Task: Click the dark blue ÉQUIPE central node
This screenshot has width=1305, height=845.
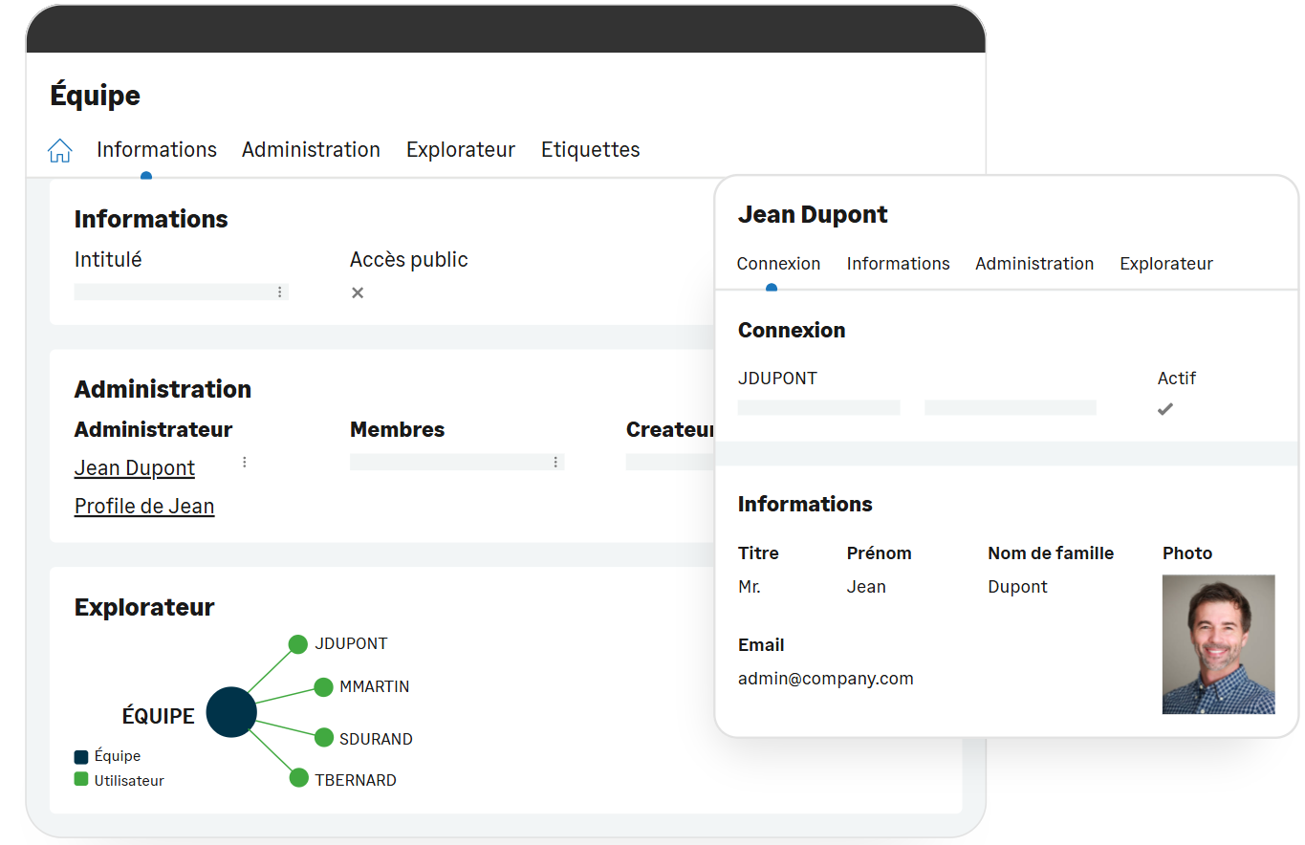Action: pos(231,712)
